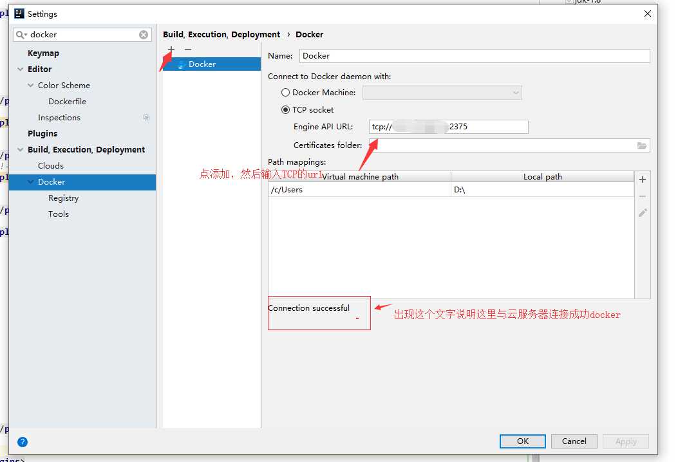The width and height of the screenshot is (678, 462).
Task: Click OK to confirm settings
Action: 522,441
